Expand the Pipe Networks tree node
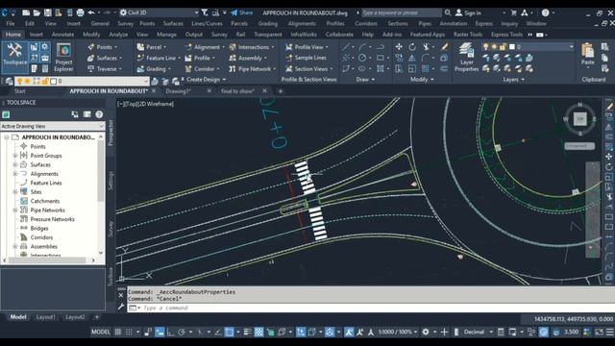This screenshot has width=615, height=346. (x=15, y=210)
